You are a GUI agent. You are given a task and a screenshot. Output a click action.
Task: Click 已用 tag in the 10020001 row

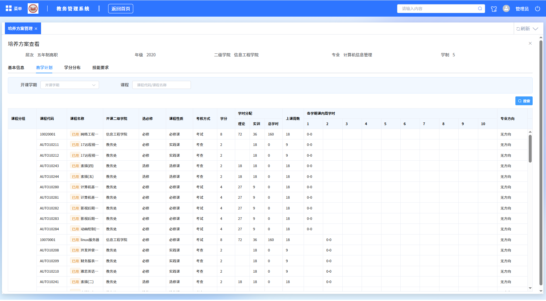click(75, 134)
